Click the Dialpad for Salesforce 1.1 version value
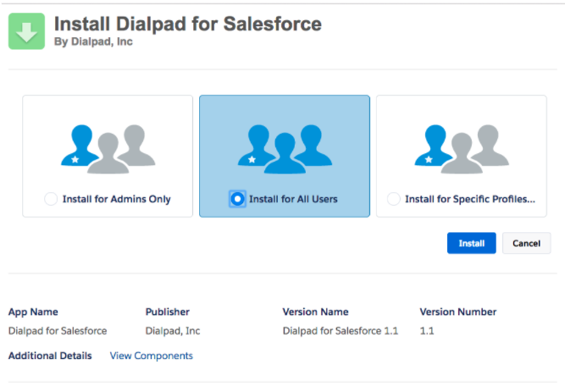Screen dimensions: 565x387 (341, 331)
